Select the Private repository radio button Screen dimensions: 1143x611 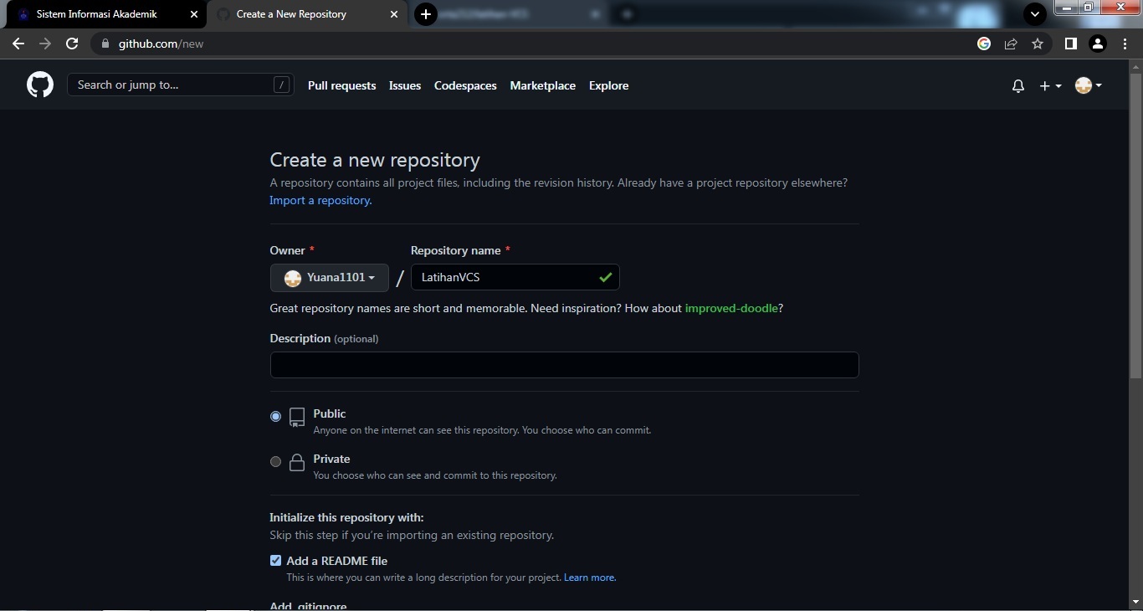275,461
